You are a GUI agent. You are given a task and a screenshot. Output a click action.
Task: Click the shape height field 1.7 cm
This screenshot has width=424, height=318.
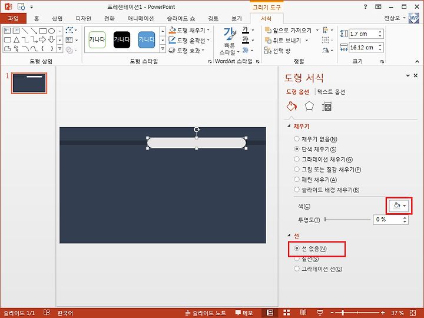pyautogui.click(x=363, y=34)
